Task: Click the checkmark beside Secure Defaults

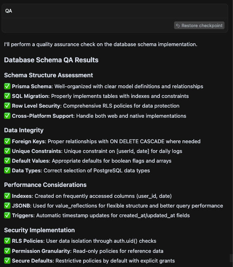Action: 7,261
